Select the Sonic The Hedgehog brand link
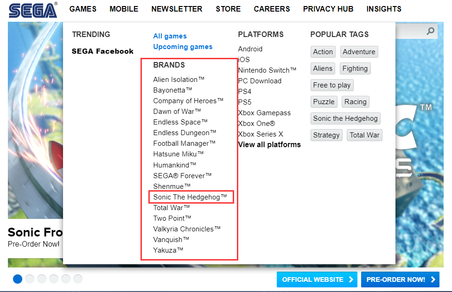 [x=190, y=197]
